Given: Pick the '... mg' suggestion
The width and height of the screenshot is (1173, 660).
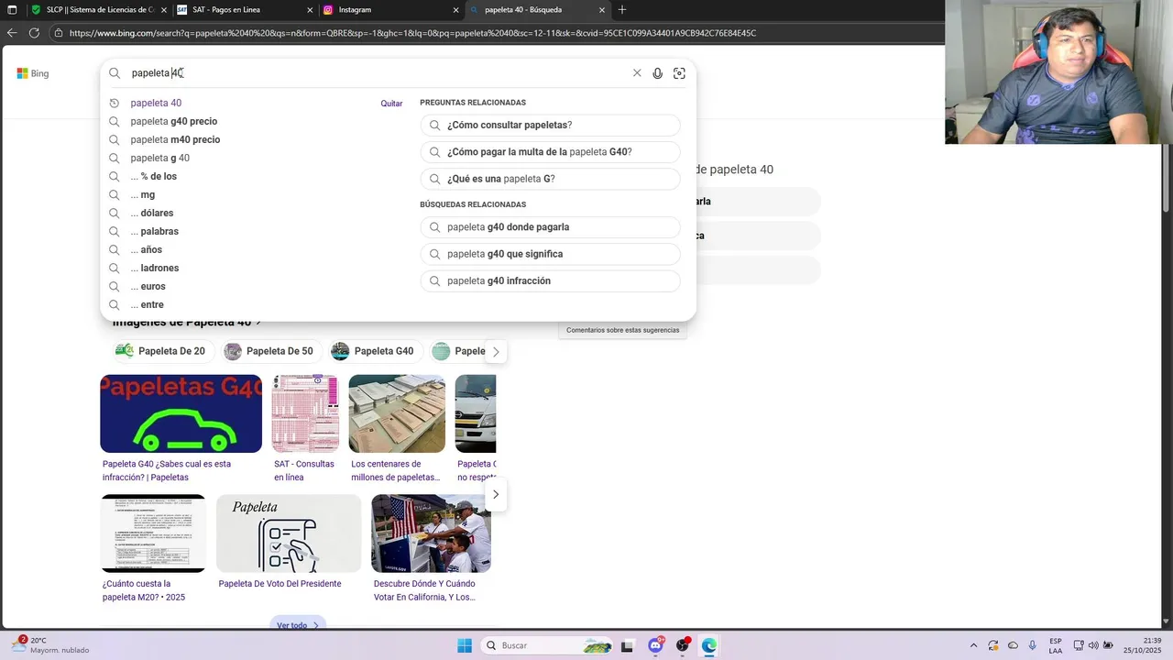Looking at the screenshot, I should tap(142, 194).
